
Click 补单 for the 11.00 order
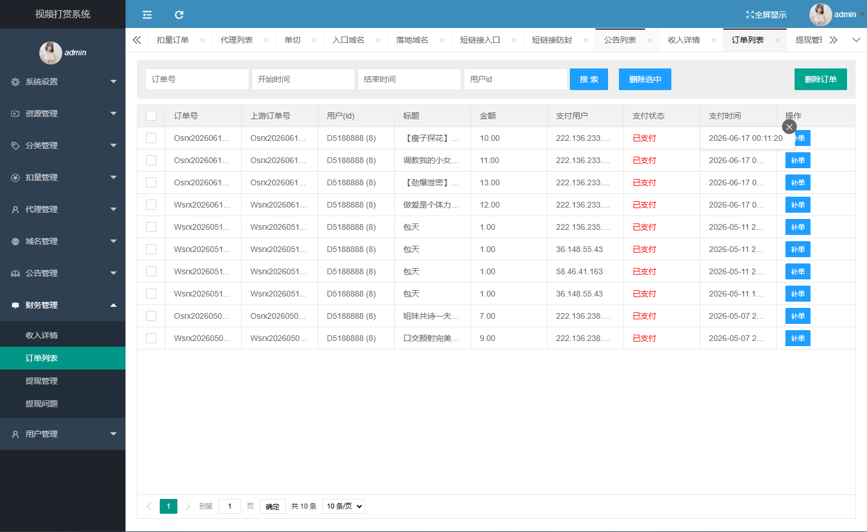(798, 160)
